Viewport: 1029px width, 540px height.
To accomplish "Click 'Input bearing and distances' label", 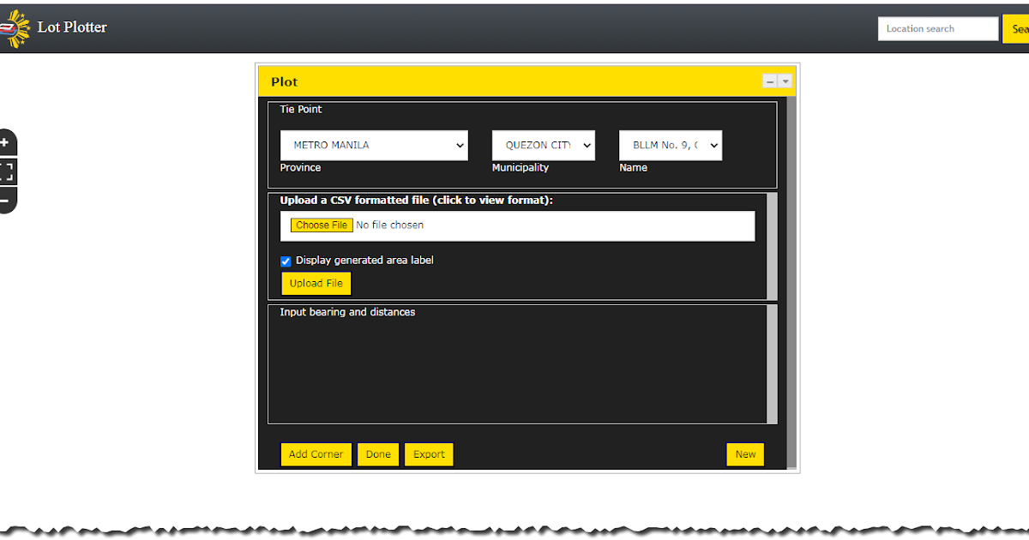I will (x=347, y=313).
